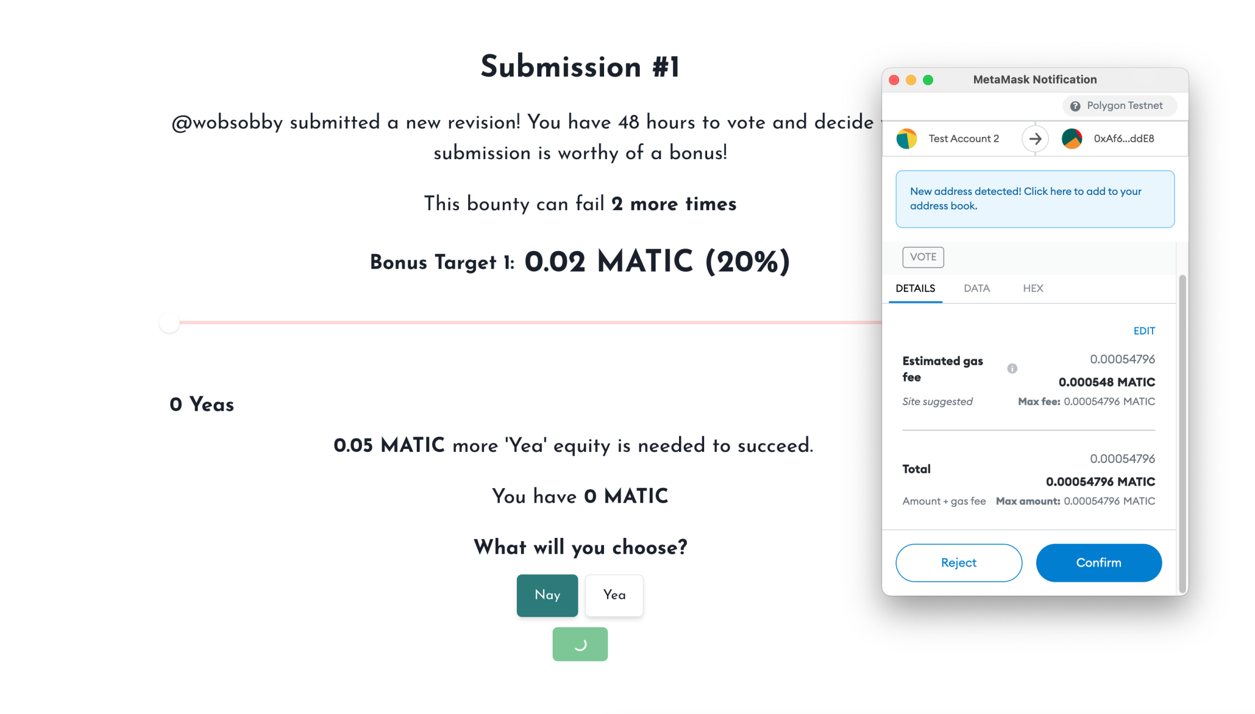Click the spinning loading indicator
Screen dimensions: 1255x714
click(x=580, y=643)
